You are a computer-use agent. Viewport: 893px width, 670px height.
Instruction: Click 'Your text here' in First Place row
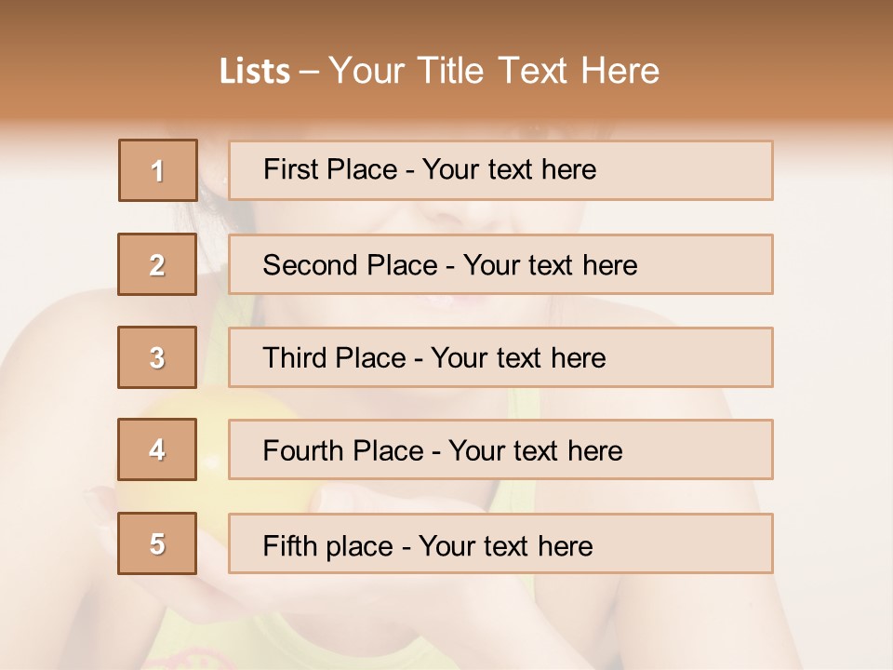[x=509, y=169]
